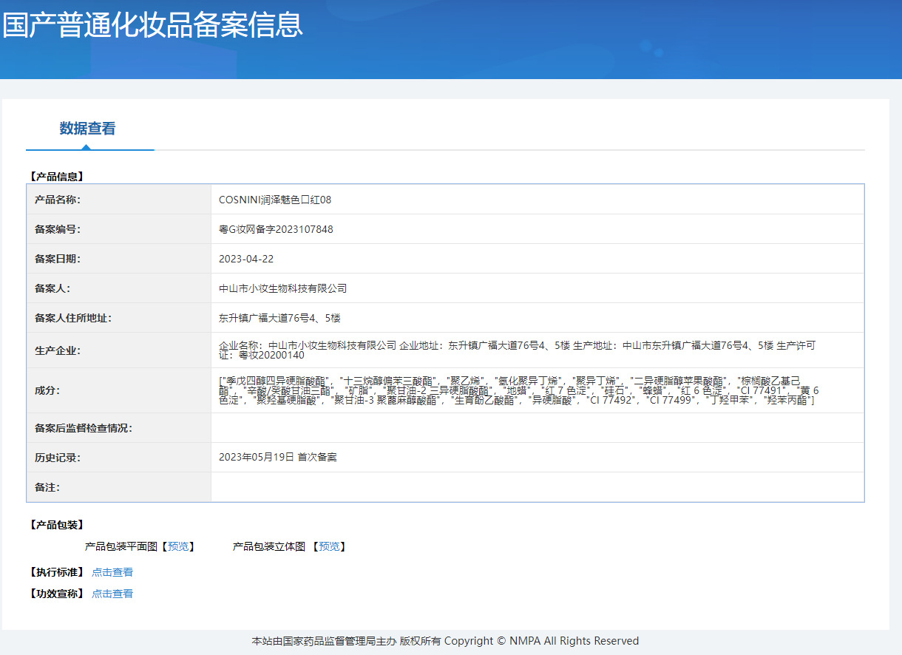Click the filing date 2023-04-22
Viewport: 902px width, 655px height.
[246, 259]
